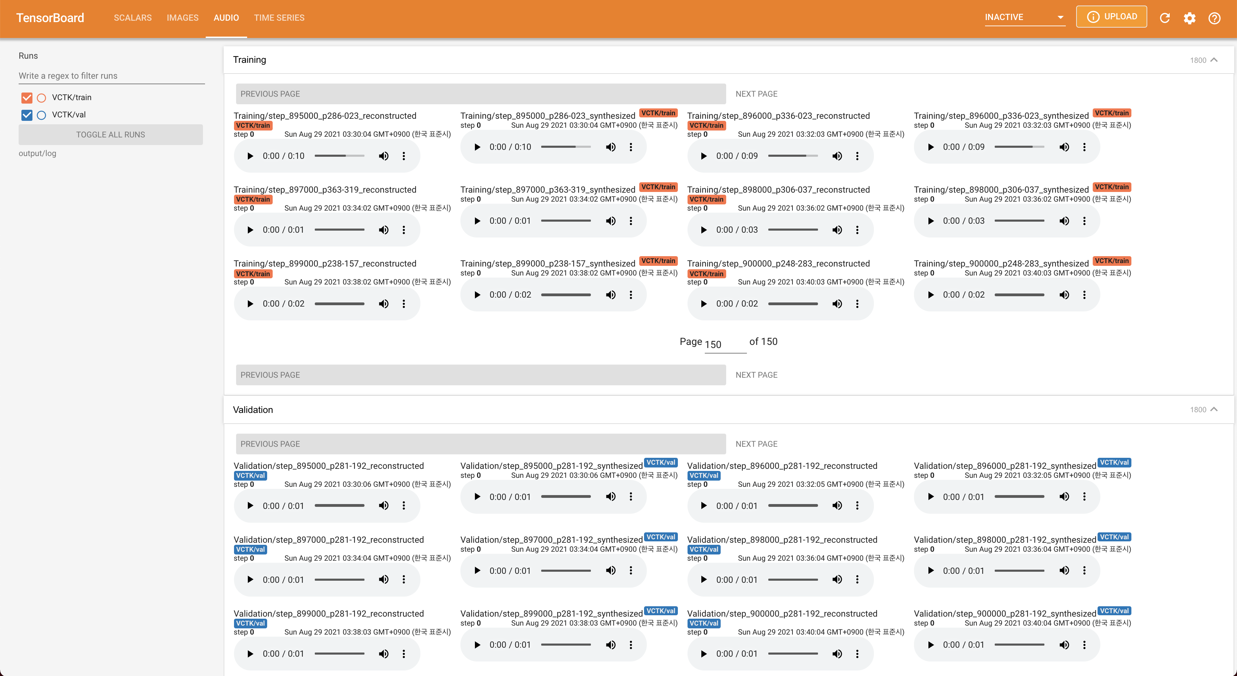Click the reload data refresh icon
Screen dimensions: 1237x676
coord(1165,18)
